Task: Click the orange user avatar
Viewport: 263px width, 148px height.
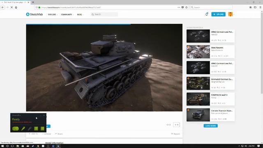Action: click(x=230, y=14)
